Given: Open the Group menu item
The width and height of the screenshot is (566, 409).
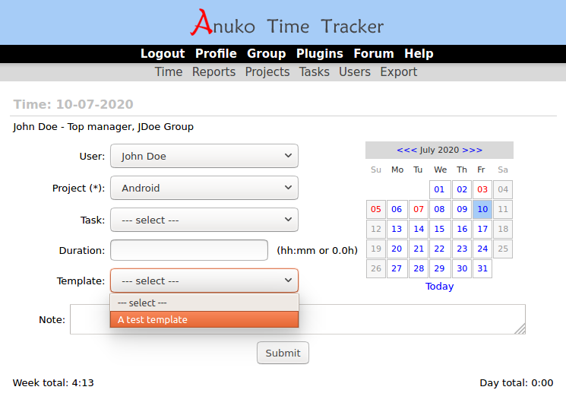Looking at the screenshot, I should 267,53.
